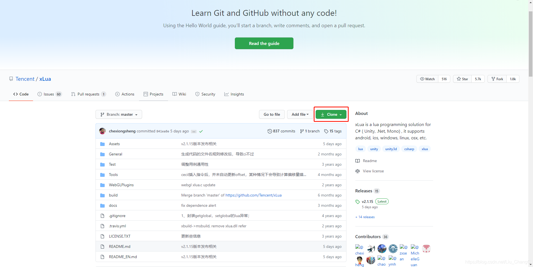Open the README_EN.md file
The height and width of the screenshot is (267, 533).
point(123,257)
